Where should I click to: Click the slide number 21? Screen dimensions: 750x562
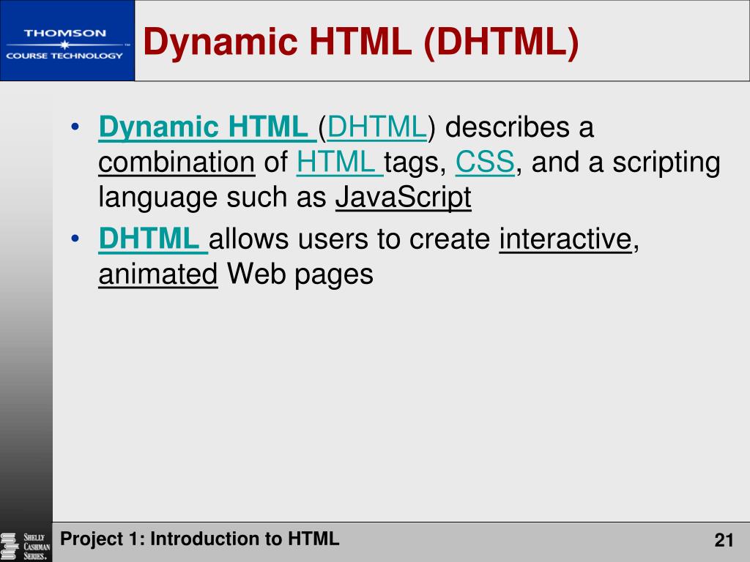[x=724, y=540]
